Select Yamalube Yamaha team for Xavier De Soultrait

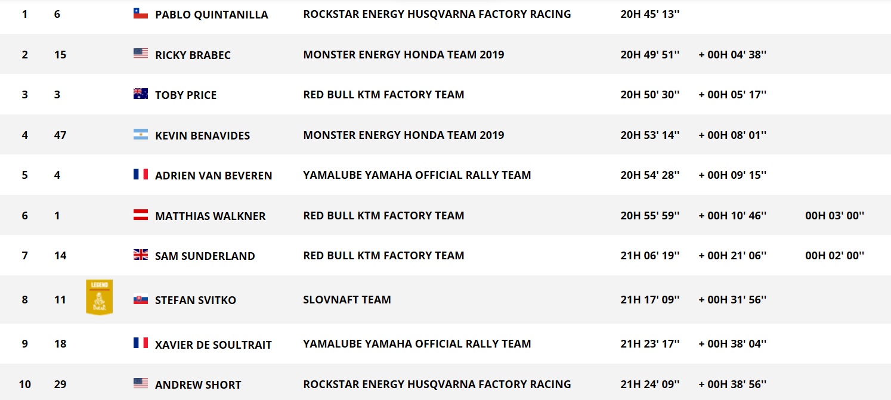click(x=417, y=343)
